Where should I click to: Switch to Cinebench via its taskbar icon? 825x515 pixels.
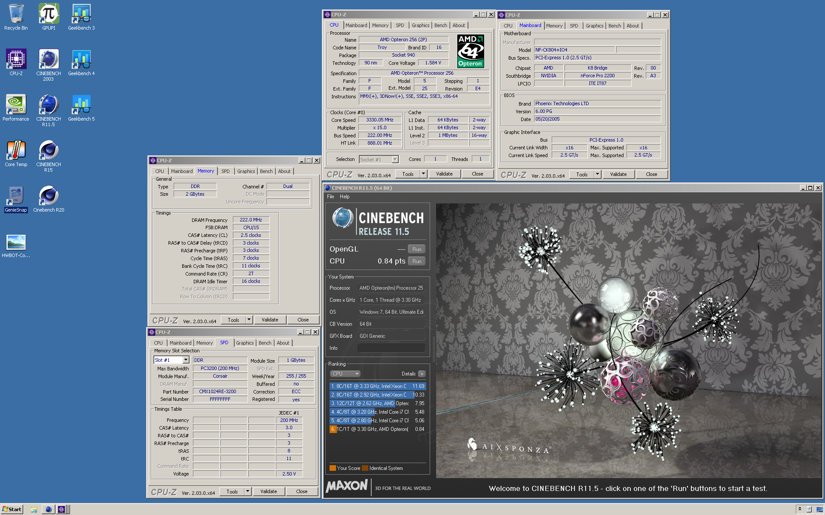48,509
